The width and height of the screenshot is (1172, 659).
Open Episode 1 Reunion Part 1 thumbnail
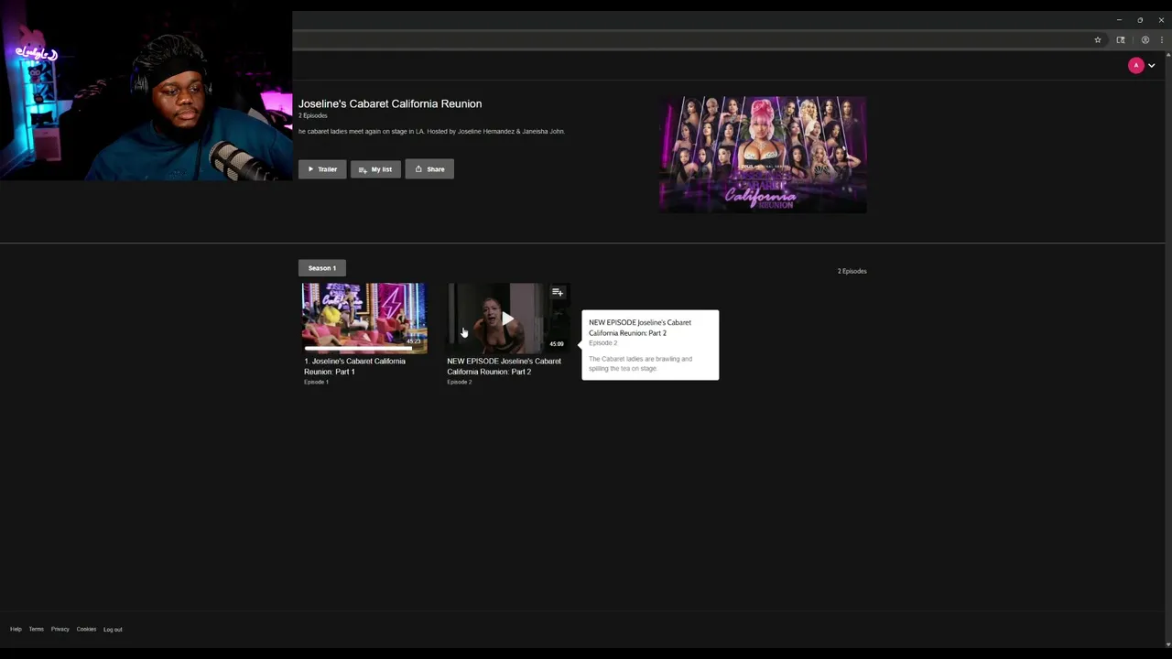pyautogui.click(x=364, y=317)
